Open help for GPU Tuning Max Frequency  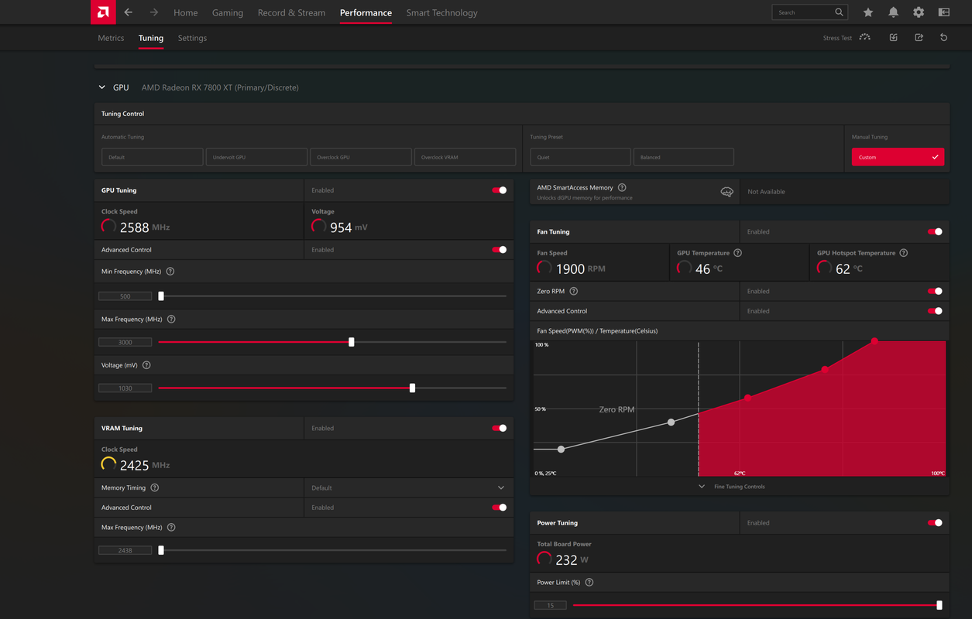(x=171, y=320)
